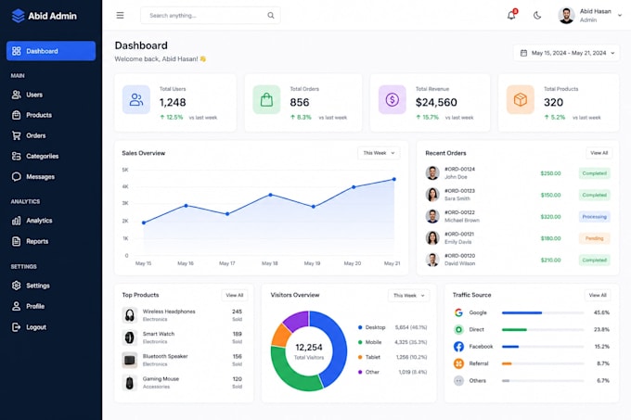Open the notifications bell icon
The height and width of the screenshot is (420, 631).
point(511,15)
